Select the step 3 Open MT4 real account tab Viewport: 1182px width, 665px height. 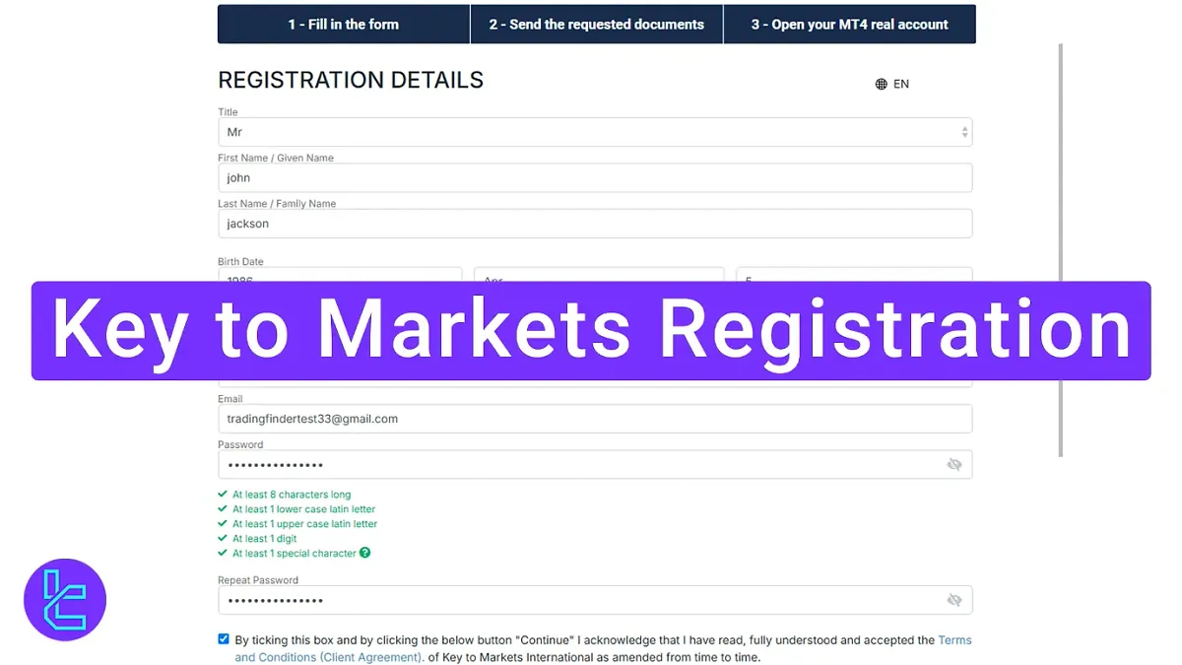[x=850, y=24]
